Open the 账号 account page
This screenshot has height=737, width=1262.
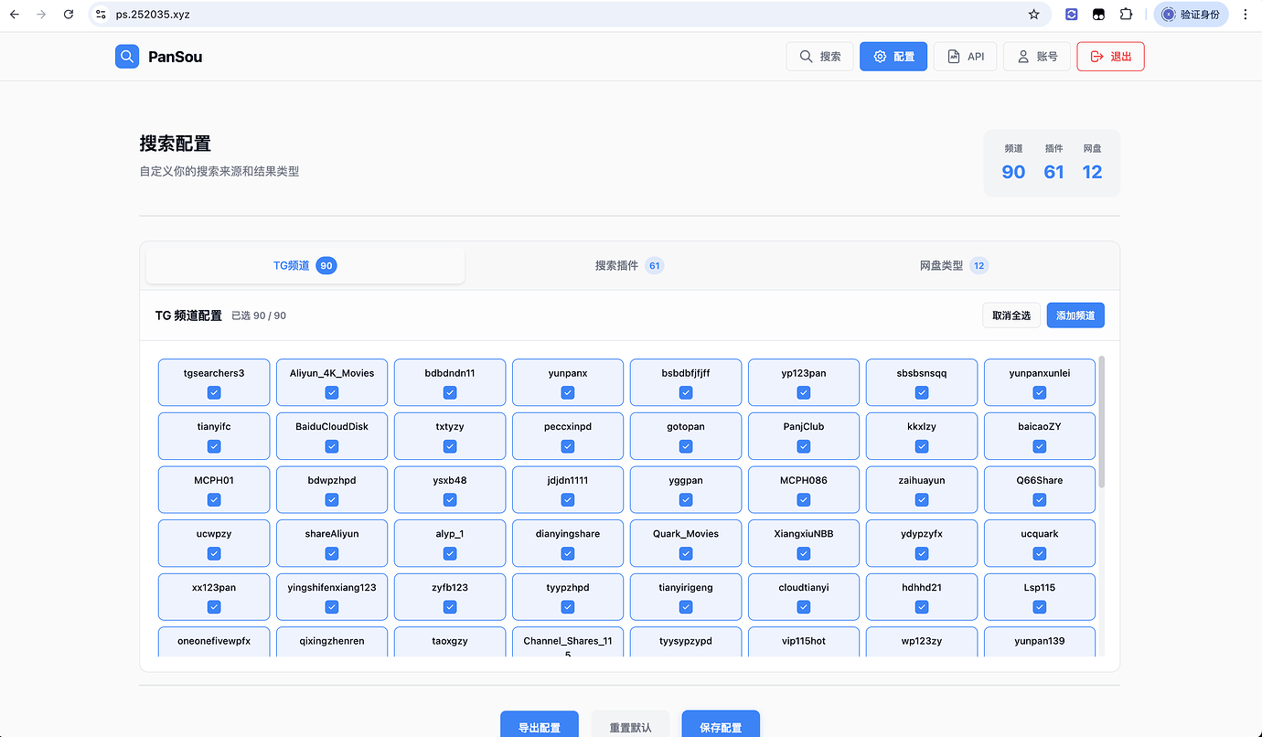(1036, 57)
